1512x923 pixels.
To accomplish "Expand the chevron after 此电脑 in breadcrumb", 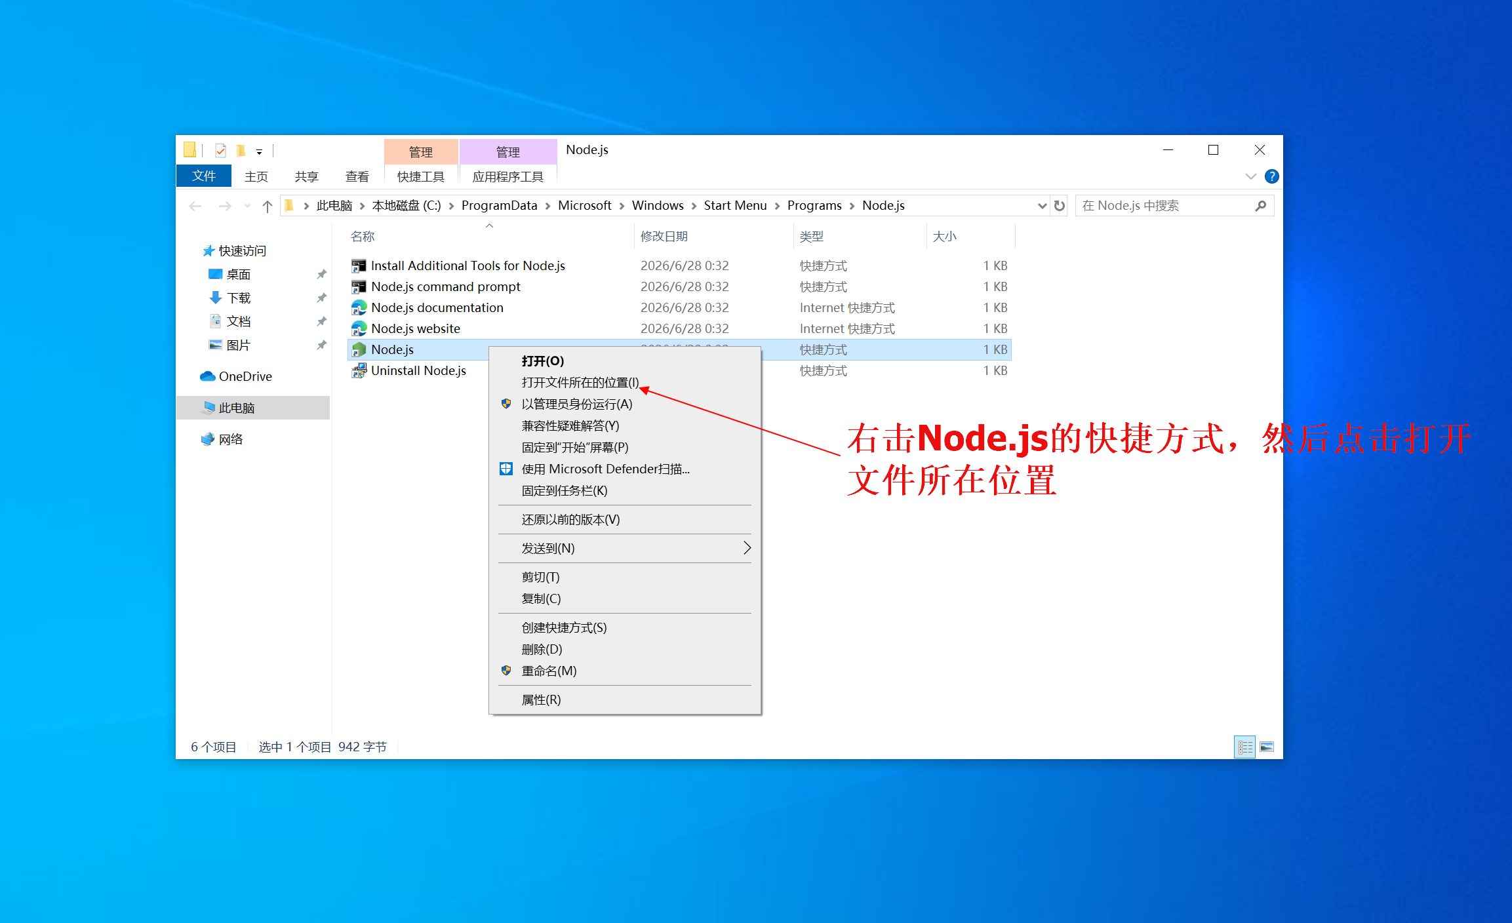I will [362, 206].
